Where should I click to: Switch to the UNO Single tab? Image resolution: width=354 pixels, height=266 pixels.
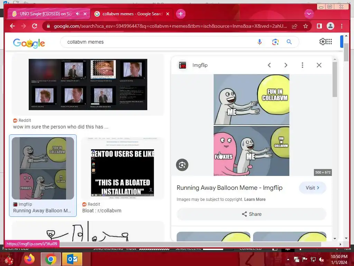pyautogui.click(x=46, y=14)
